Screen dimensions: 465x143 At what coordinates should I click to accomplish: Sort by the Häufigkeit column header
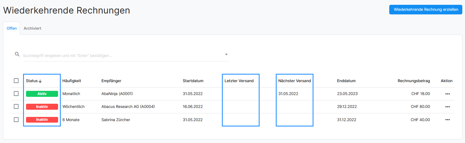click(72, 81)
